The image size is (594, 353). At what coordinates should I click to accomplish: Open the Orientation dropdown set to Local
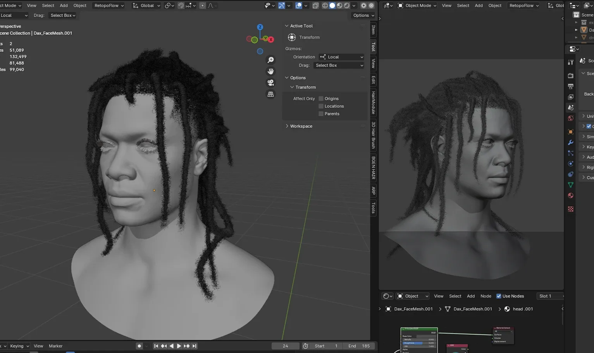coord(341,57)
